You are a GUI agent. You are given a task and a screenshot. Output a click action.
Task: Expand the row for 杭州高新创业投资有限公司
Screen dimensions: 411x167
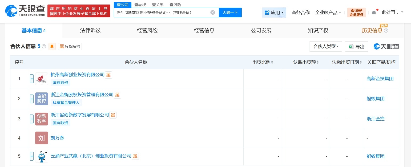(x=31, y=79)
